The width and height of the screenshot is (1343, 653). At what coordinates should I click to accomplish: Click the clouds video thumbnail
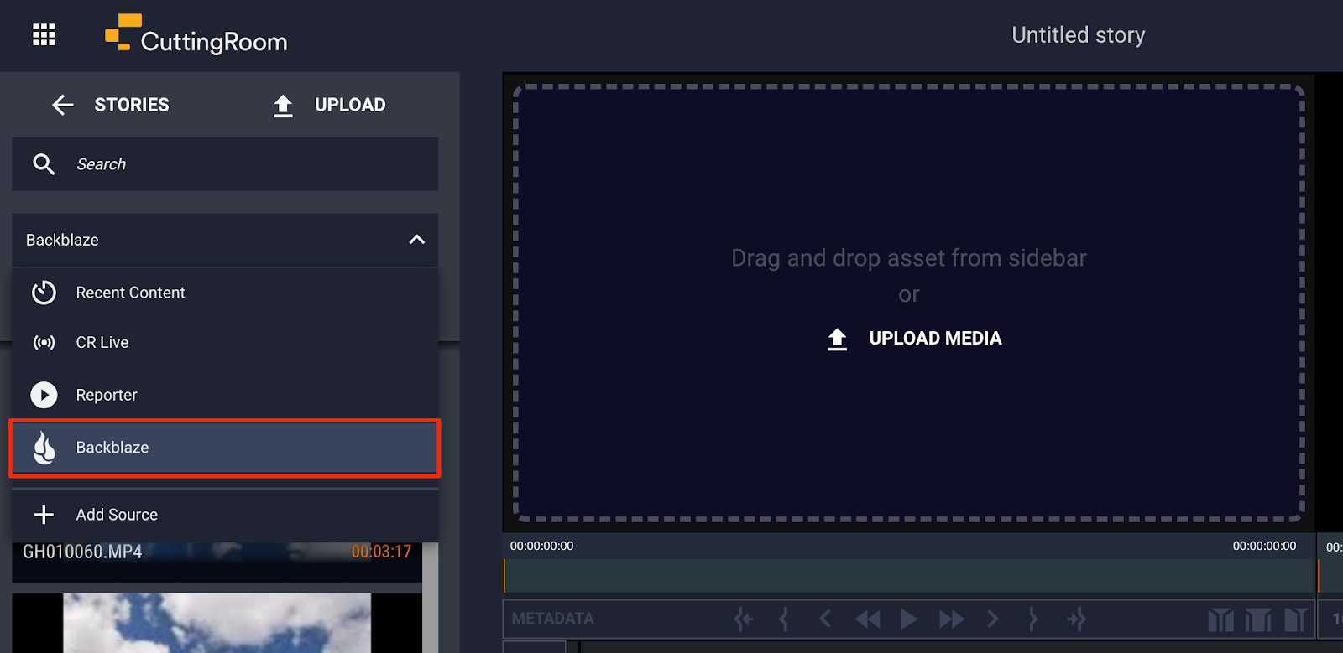point(217,623)
